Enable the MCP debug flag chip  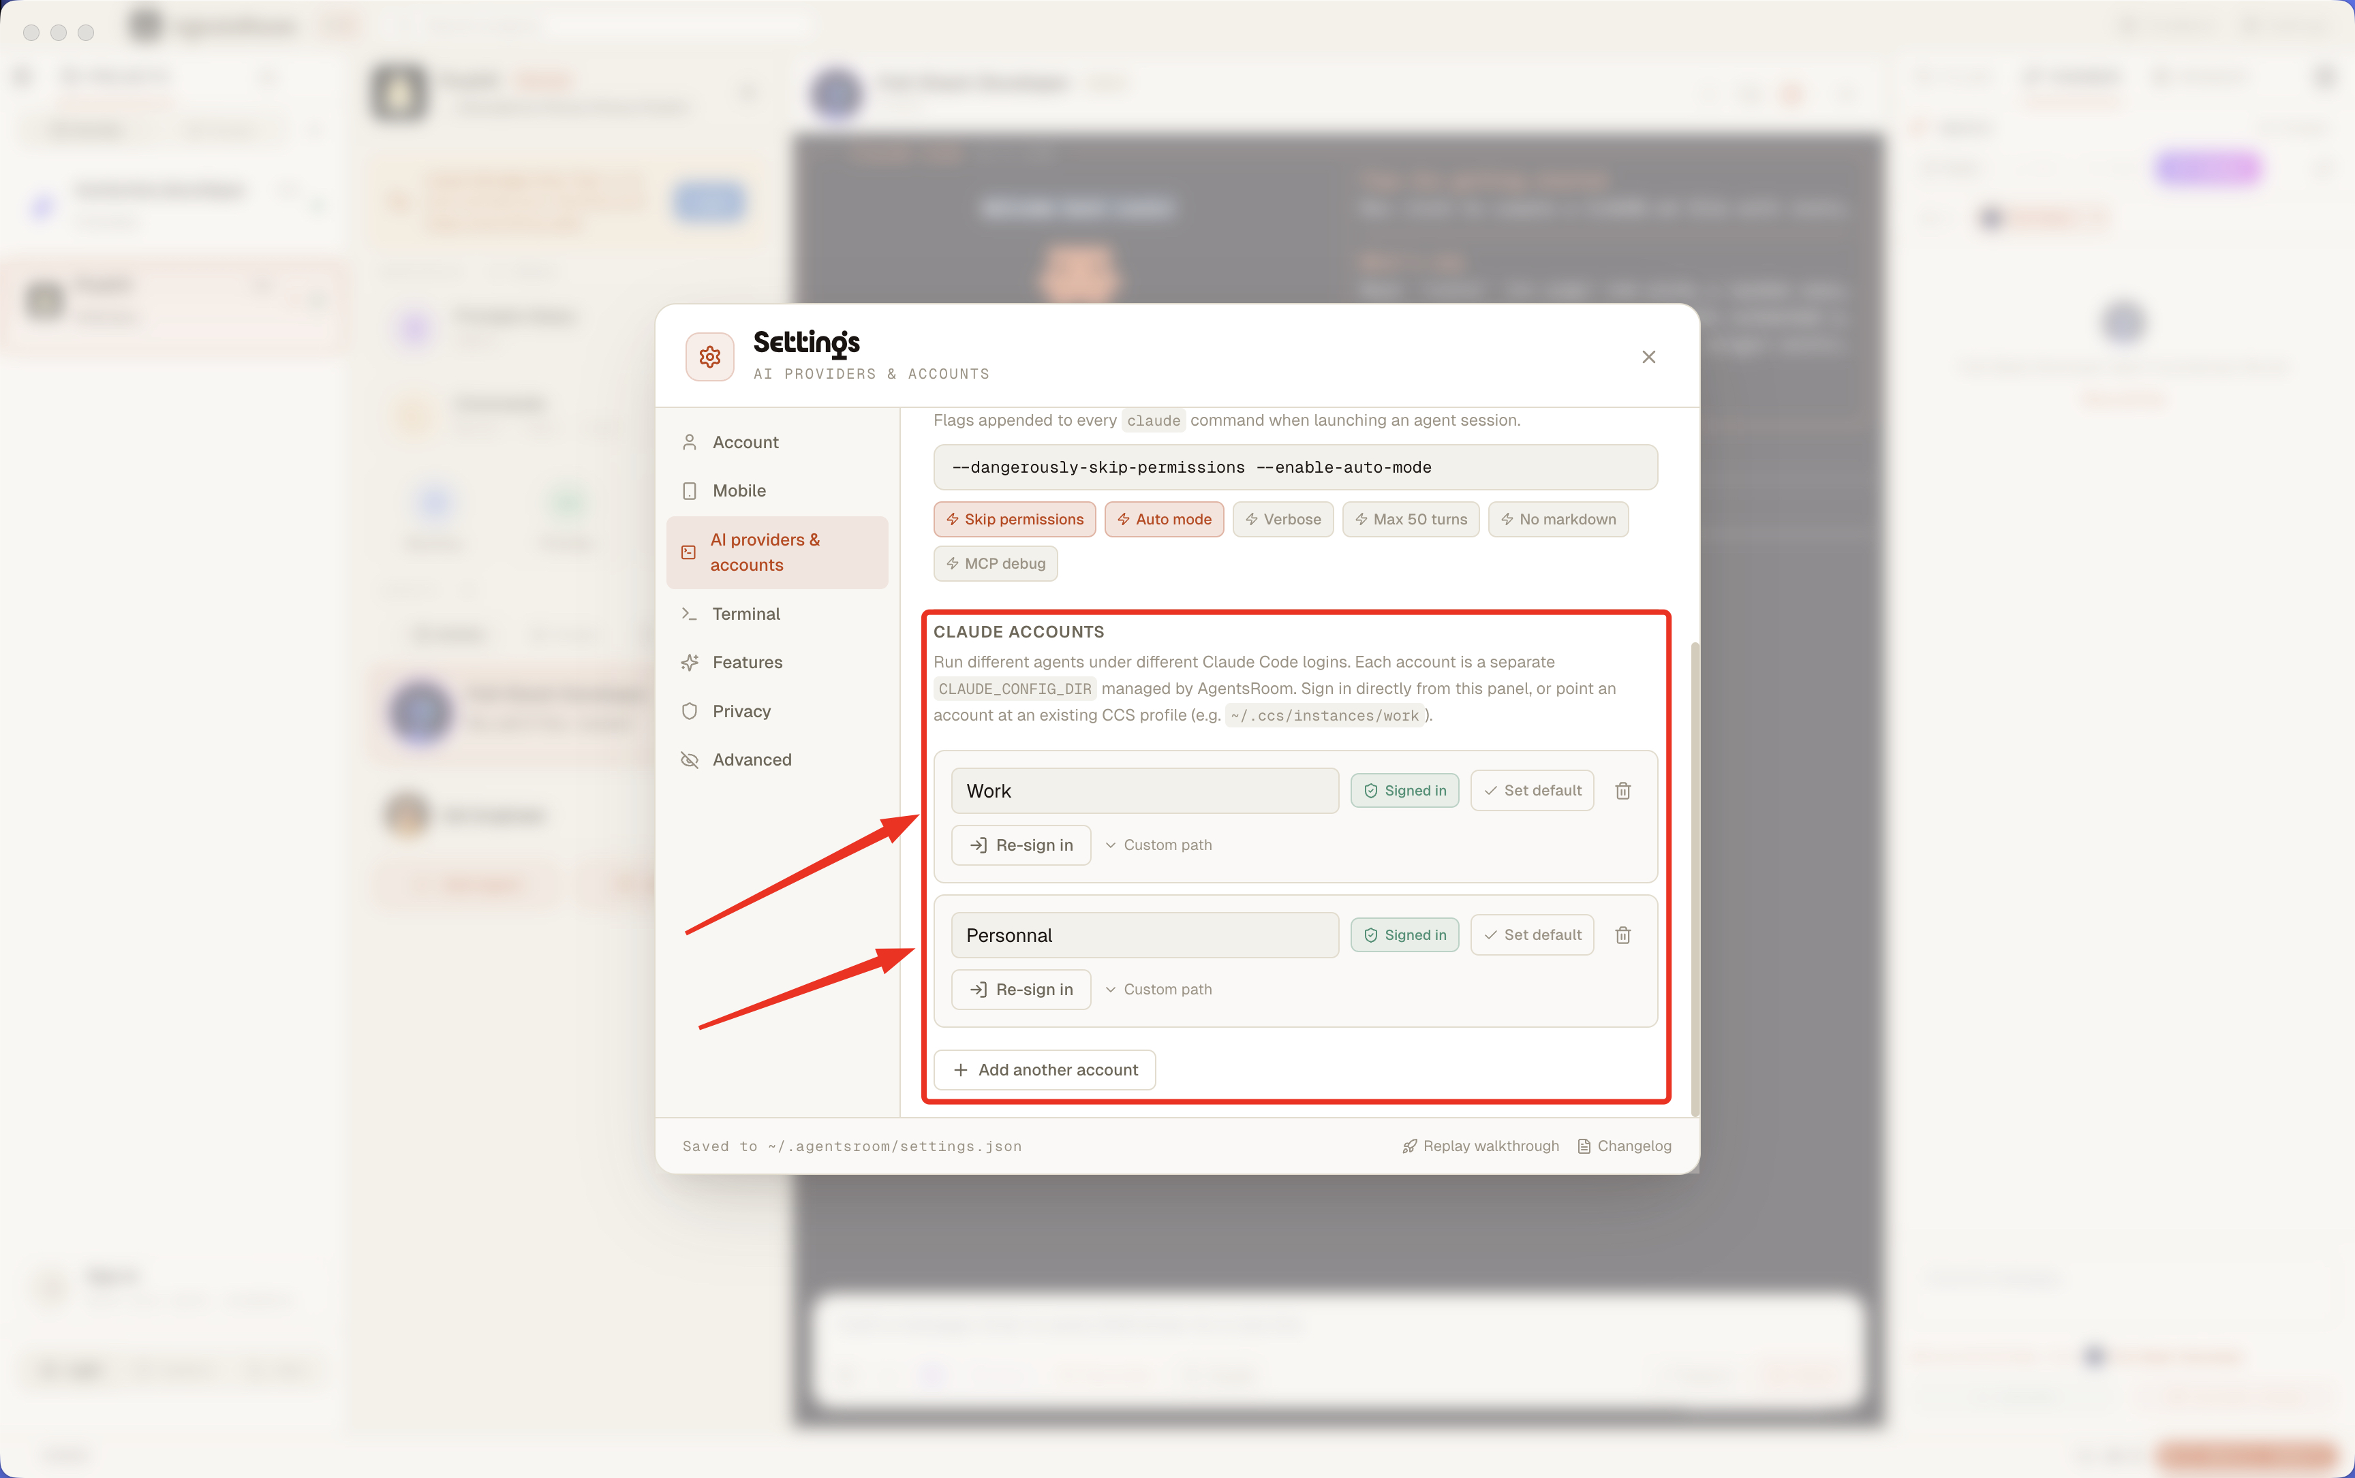point(996,563)
